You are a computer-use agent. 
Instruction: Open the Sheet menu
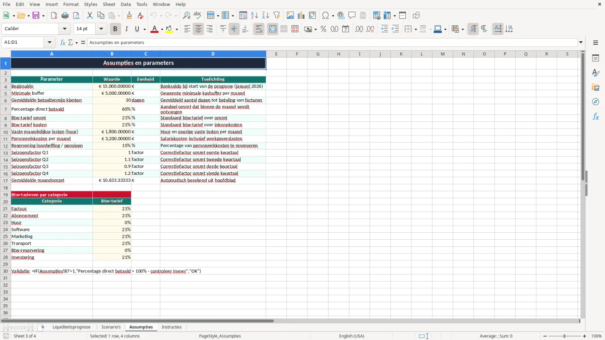[x=109, y=4]
